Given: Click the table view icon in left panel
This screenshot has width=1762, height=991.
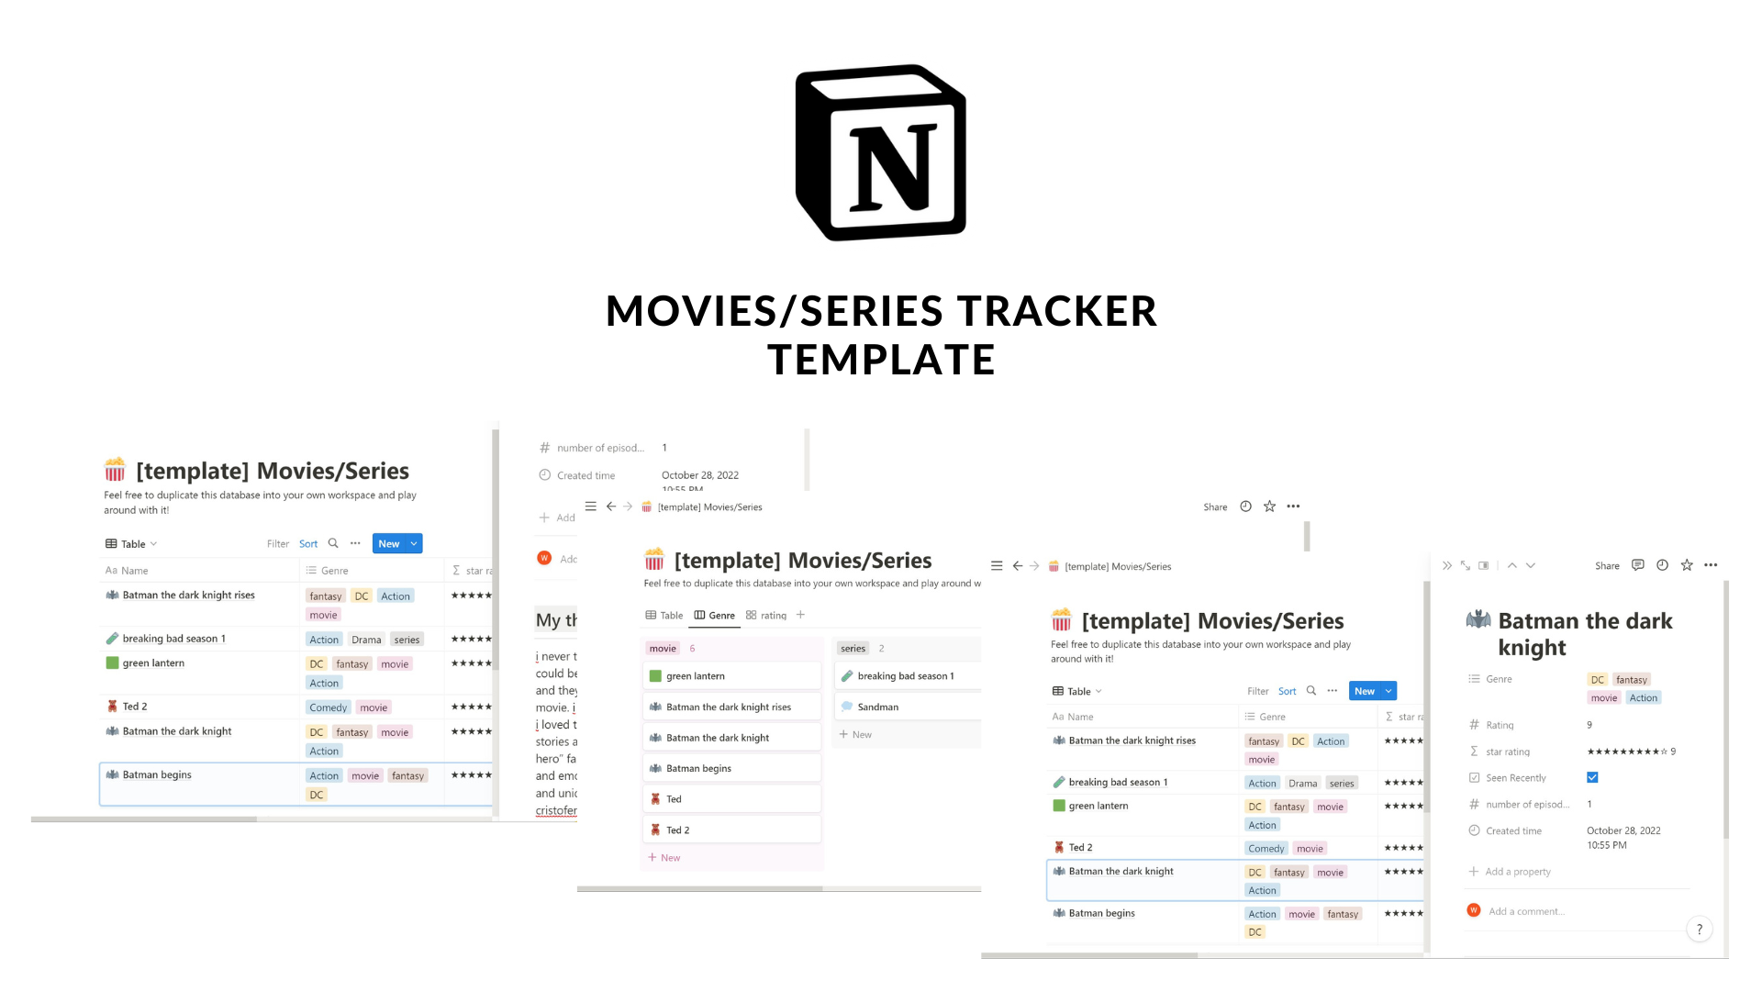Looking at the screenshot, I should (x=111, y=543).
